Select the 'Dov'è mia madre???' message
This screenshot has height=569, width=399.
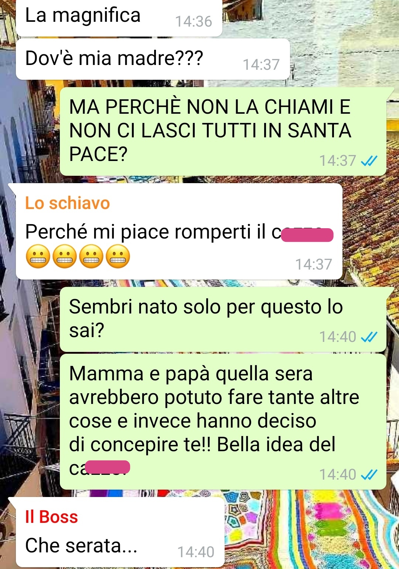pyautogui.click(x=153, y=59)
